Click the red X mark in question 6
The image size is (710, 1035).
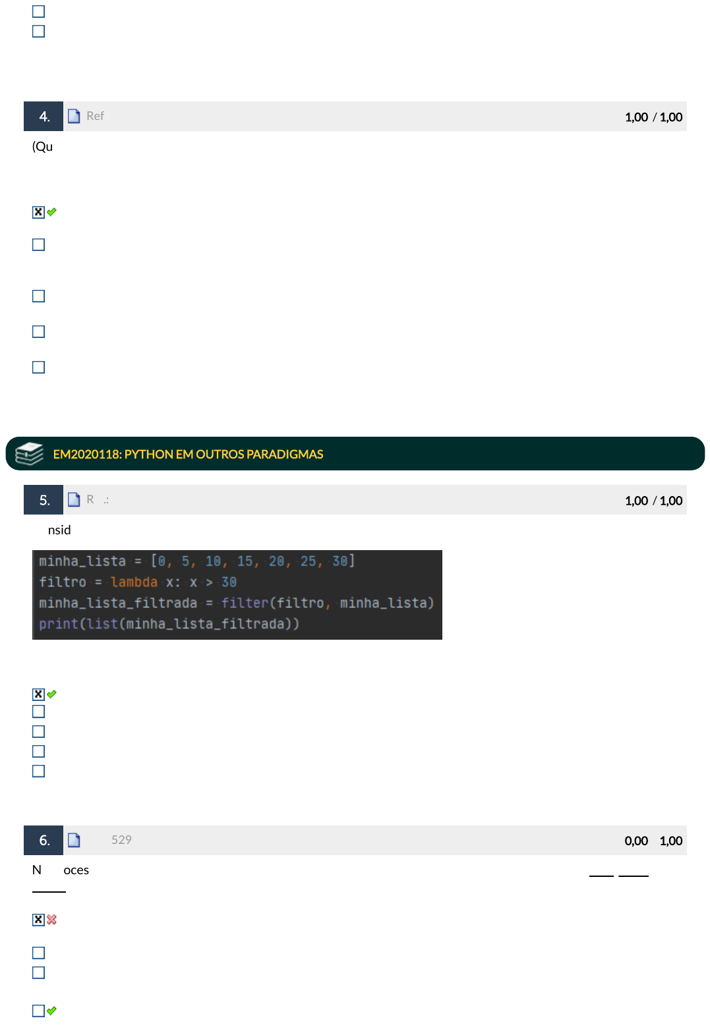click(52, 920)
